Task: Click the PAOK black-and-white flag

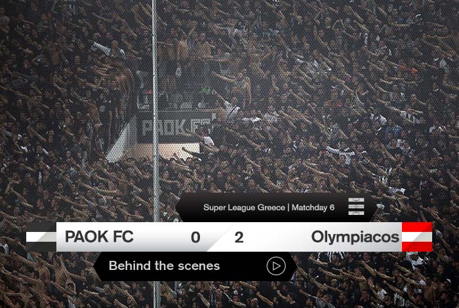Action: [x=41, y=237]
